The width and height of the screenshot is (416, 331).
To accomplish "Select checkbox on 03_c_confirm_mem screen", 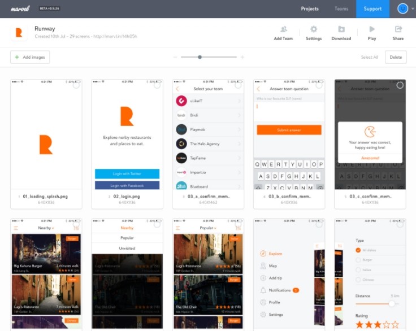I will [x=400, y=85].
